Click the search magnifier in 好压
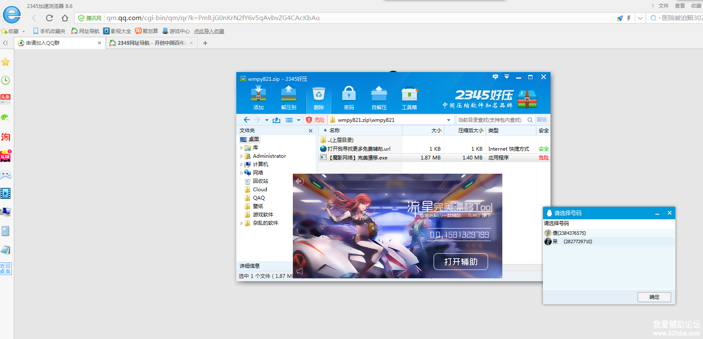 (530, 120)
